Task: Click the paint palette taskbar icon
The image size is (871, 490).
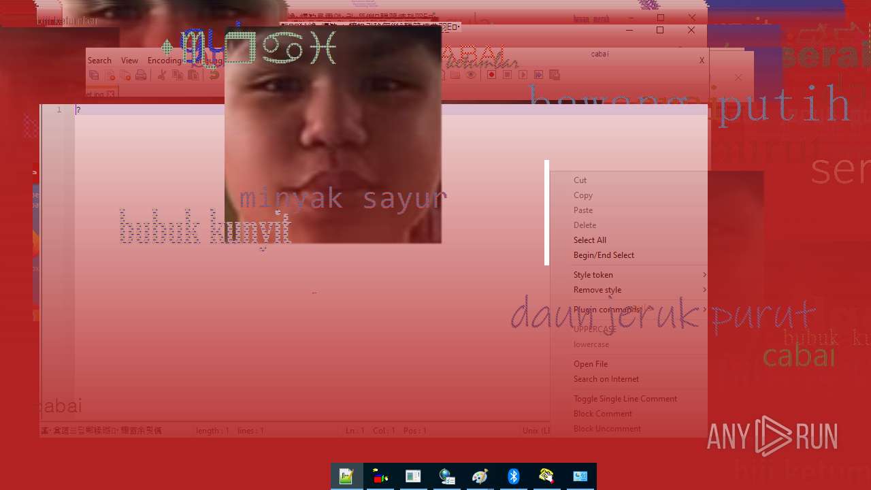Action: click(x=480, y=476)
